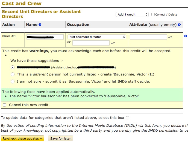The width and height of the screenshot is (188, 142).
Task: Choose 'create Baussonnie, Victor (II)' radio option
Action: (x=12, y=74)
